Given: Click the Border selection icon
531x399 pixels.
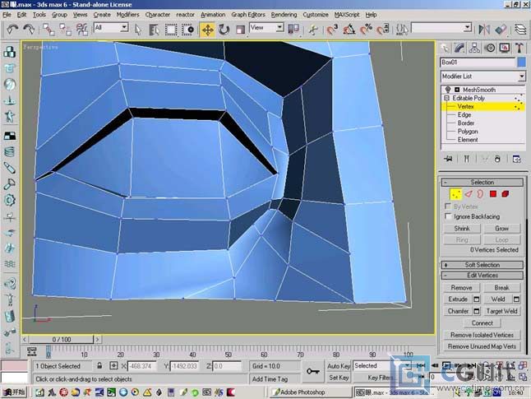Looking at the screenshot, I should 480,194.
